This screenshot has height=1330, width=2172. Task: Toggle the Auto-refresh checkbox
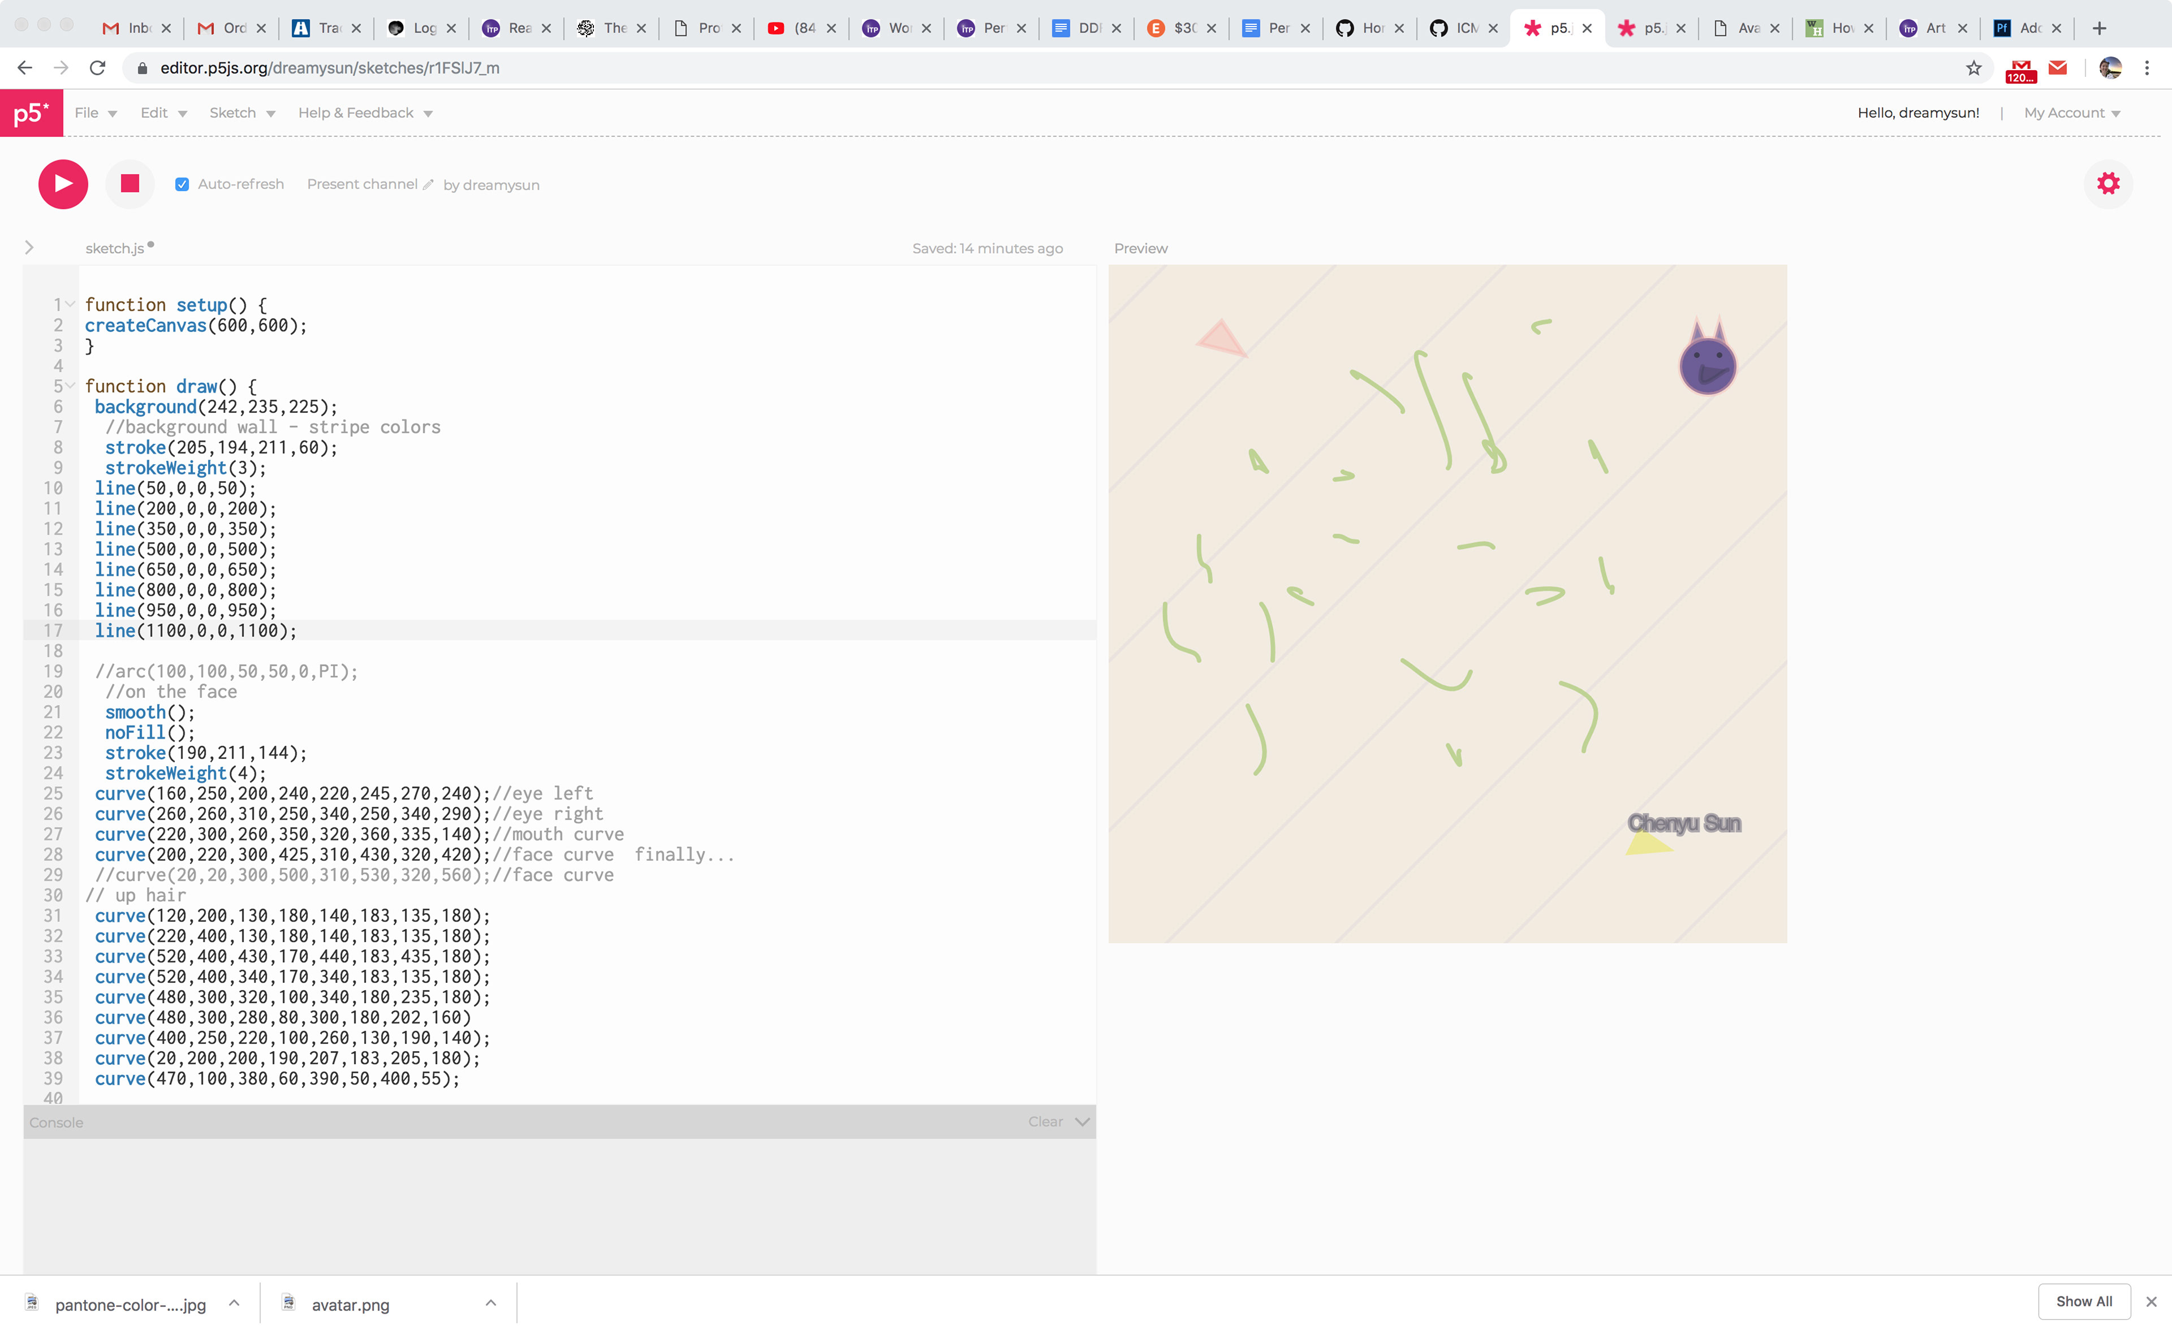click(x=183, y=184)
